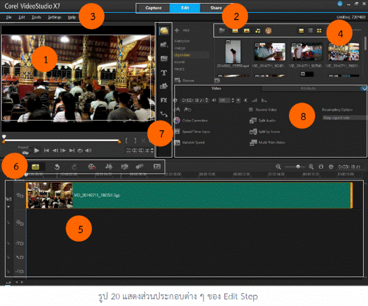Open the Path library icon
The height and width of the screenshot is (306, 368).
[164, 114]
